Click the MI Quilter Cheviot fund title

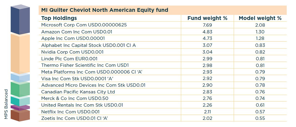pos(105,10)
